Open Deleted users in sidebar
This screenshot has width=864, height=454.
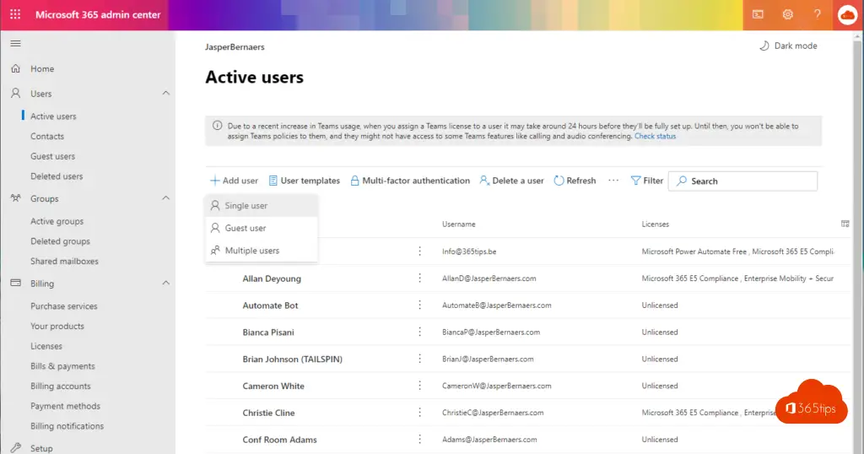pos(57,176)
